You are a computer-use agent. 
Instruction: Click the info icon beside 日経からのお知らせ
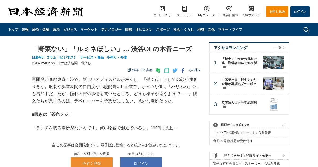click(x=215, y=125)
